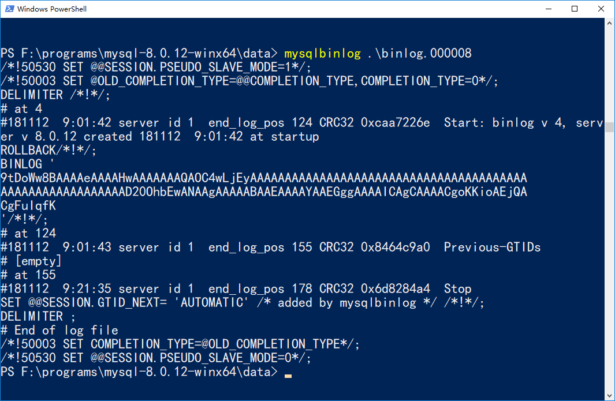Click the "# at 155" line
Image resolution: width=615 pixels, height=401 pixels.
pyautogui.click(x=28, y=275)
